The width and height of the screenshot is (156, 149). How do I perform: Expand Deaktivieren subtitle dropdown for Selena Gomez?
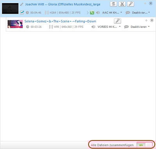tap(137, 27)
